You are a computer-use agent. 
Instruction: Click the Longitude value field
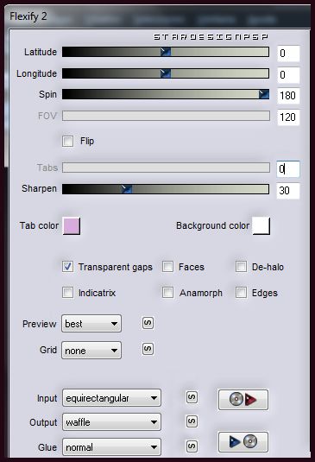[x=288, y=75]
